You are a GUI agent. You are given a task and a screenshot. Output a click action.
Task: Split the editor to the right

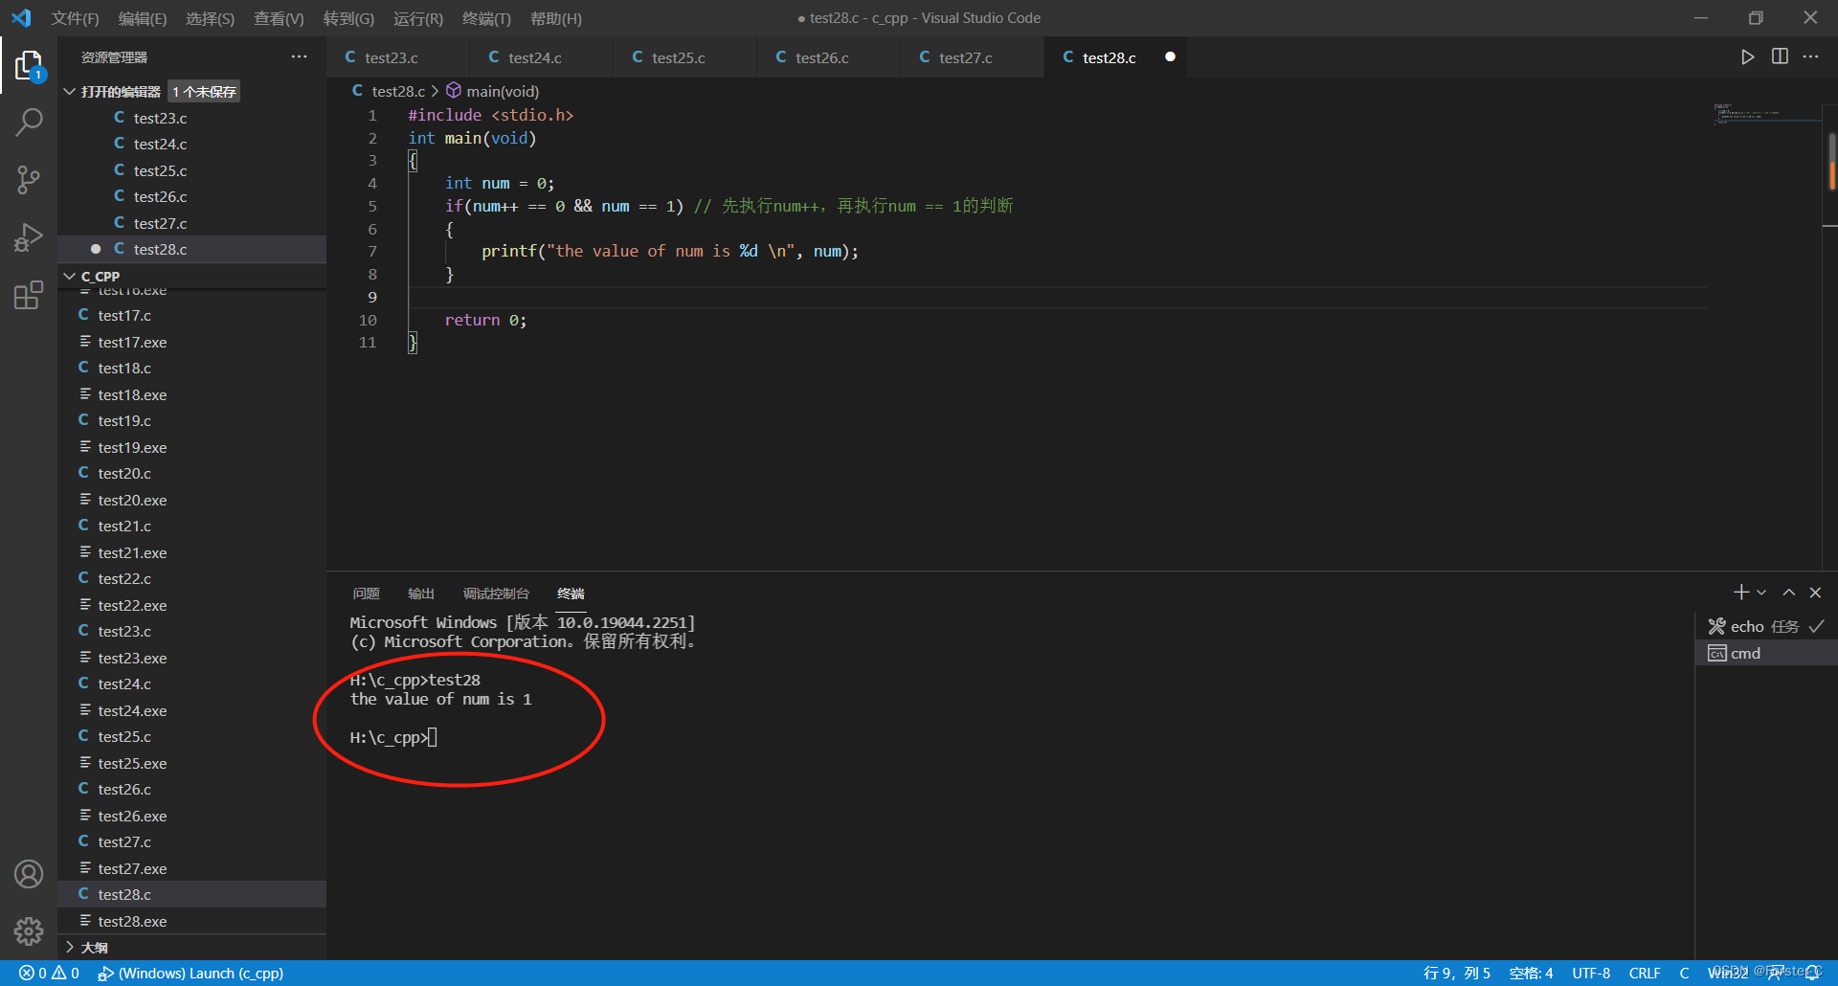pyautogui.click(x=1780, y=56)
